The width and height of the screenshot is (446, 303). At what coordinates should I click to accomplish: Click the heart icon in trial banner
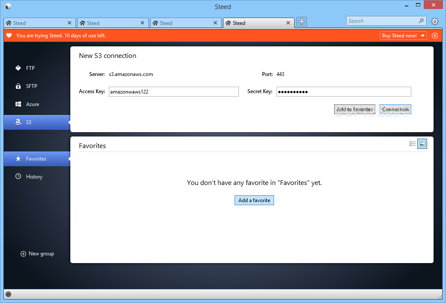click(x=9, y=36)
